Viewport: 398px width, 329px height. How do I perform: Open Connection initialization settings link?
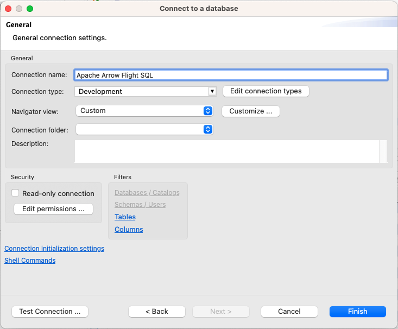point(54,249)
